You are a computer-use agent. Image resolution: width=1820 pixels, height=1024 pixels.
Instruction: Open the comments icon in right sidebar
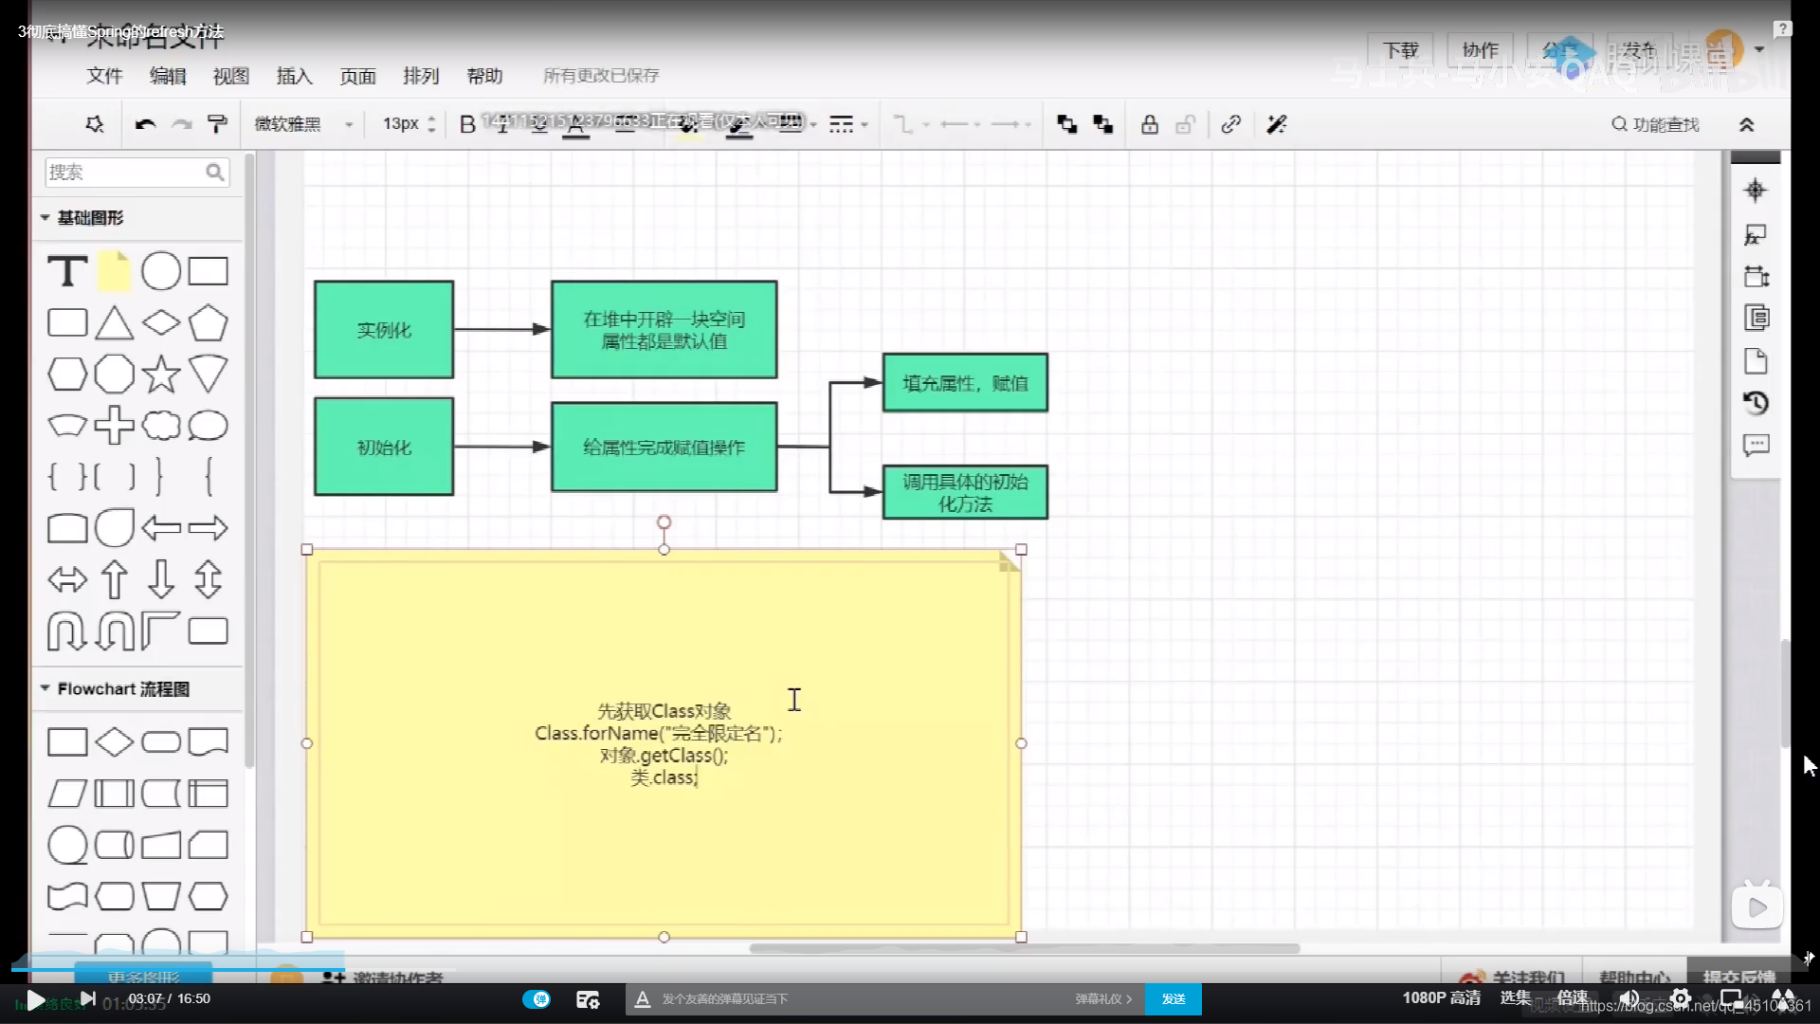click(x=1756, y=446)
